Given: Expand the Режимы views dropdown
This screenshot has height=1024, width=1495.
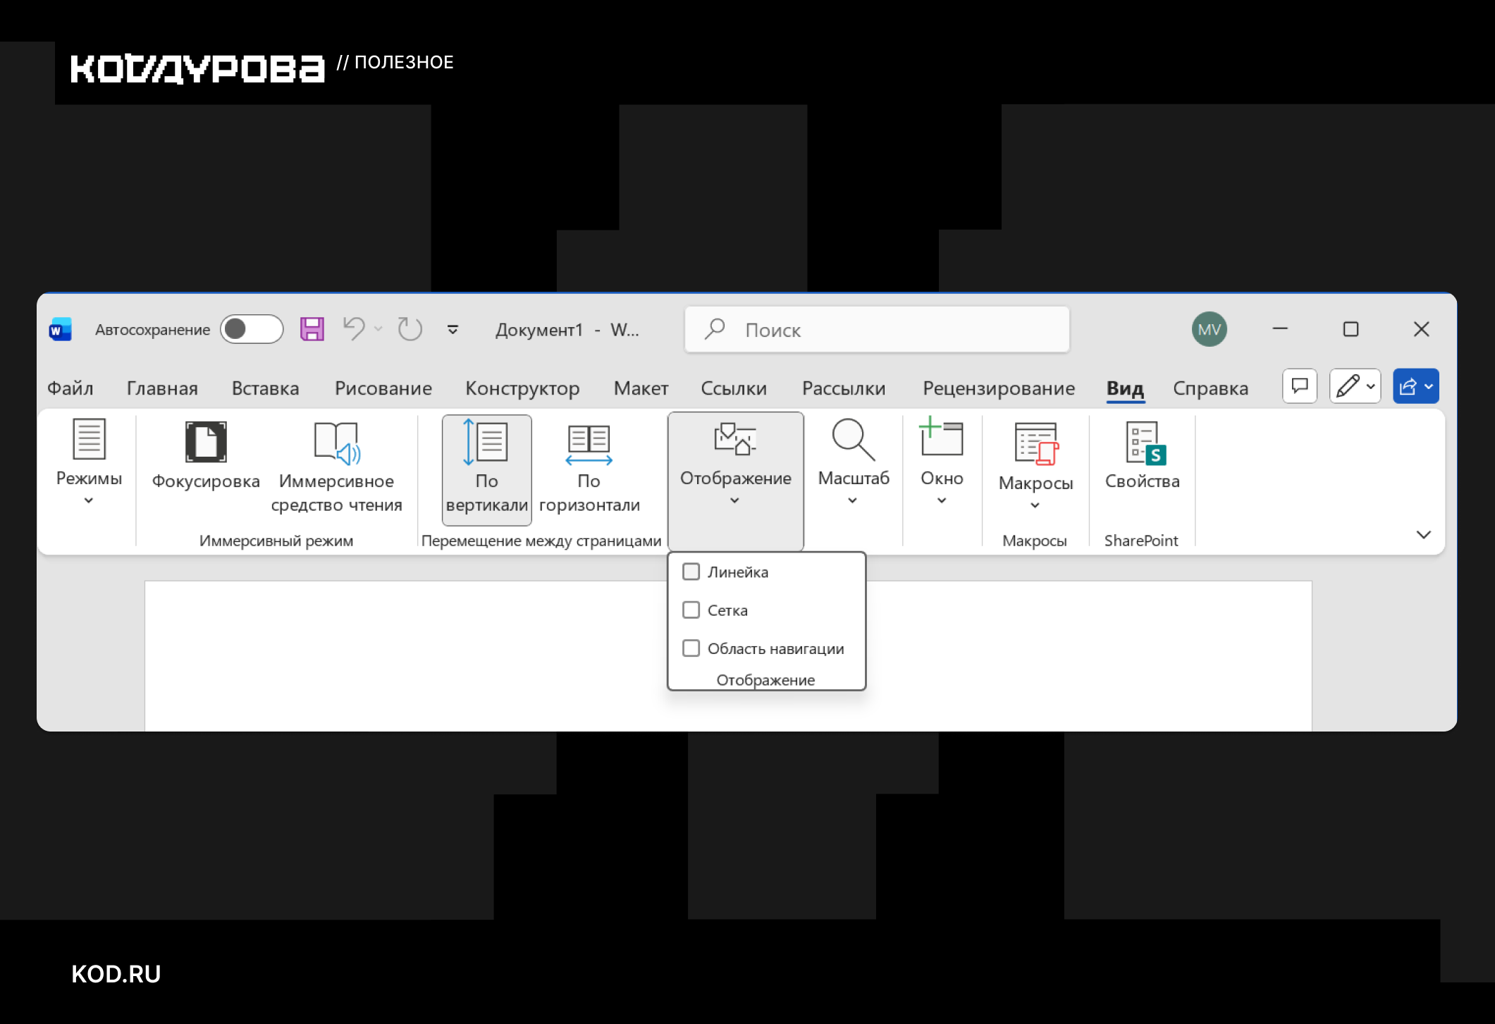Looking at the screenshot, I should (89, 462).
